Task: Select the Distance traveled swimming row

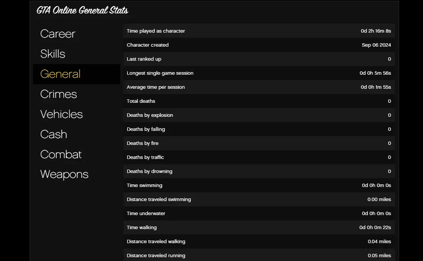Action: [x=259, y=200]
